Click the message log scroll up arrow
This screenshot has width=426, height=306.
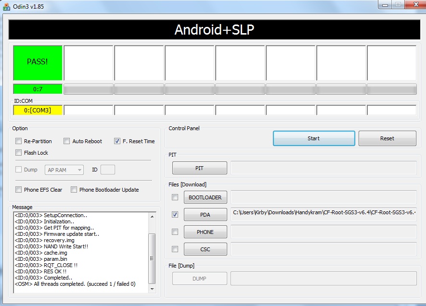point(152,216)
